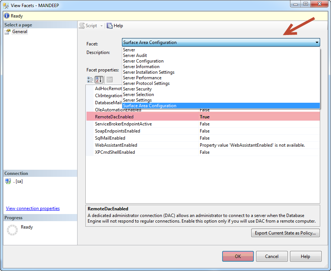
Task: Minimize the View Facets window
Action: [296, 4]
